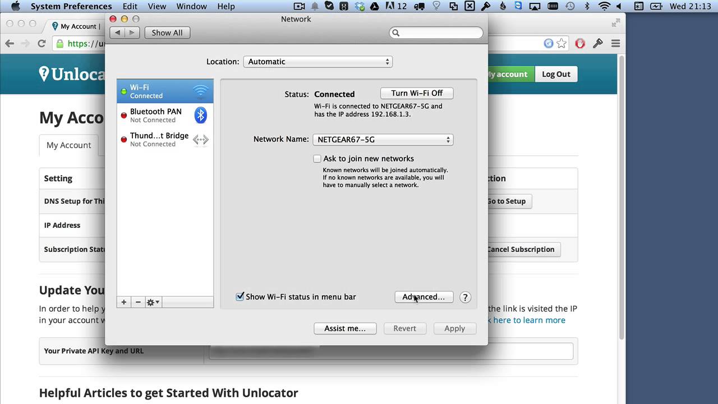This screenshot has width=718, height=404.
Task: Click the Advanced... button
Action: [424, 297]
